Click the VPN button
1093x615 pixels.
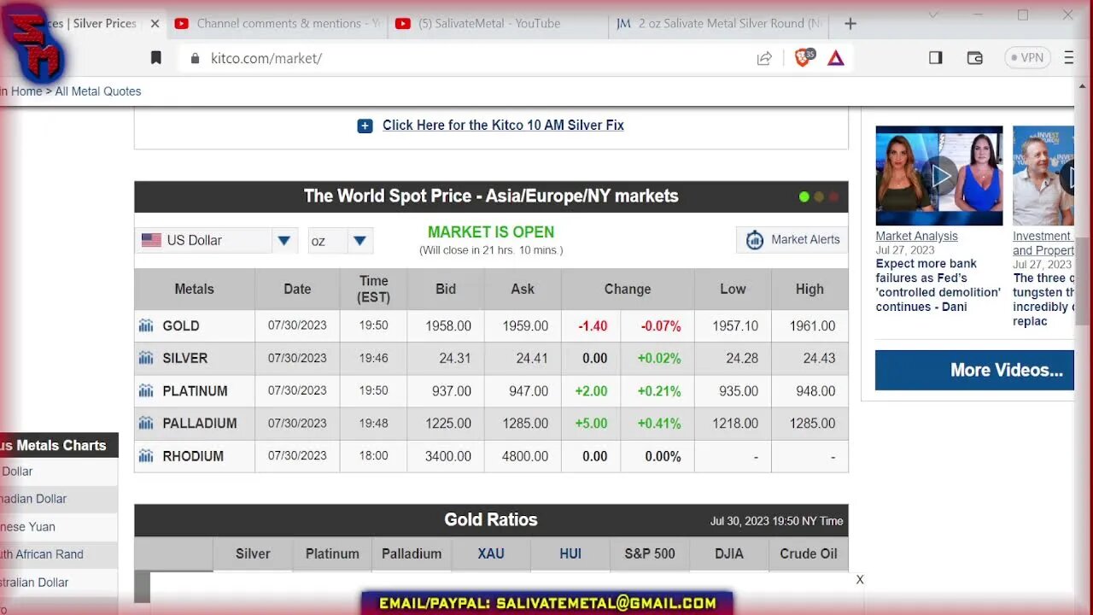1027,58
